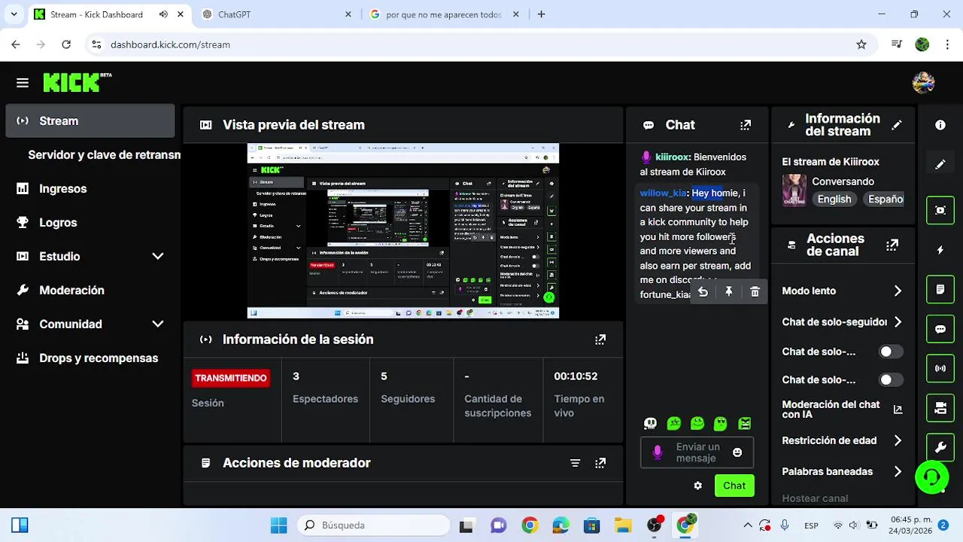Switch to the Google search tab
The height and width of the screenshot is (542, 963).
pyautogui.click(x=442, y=14)
